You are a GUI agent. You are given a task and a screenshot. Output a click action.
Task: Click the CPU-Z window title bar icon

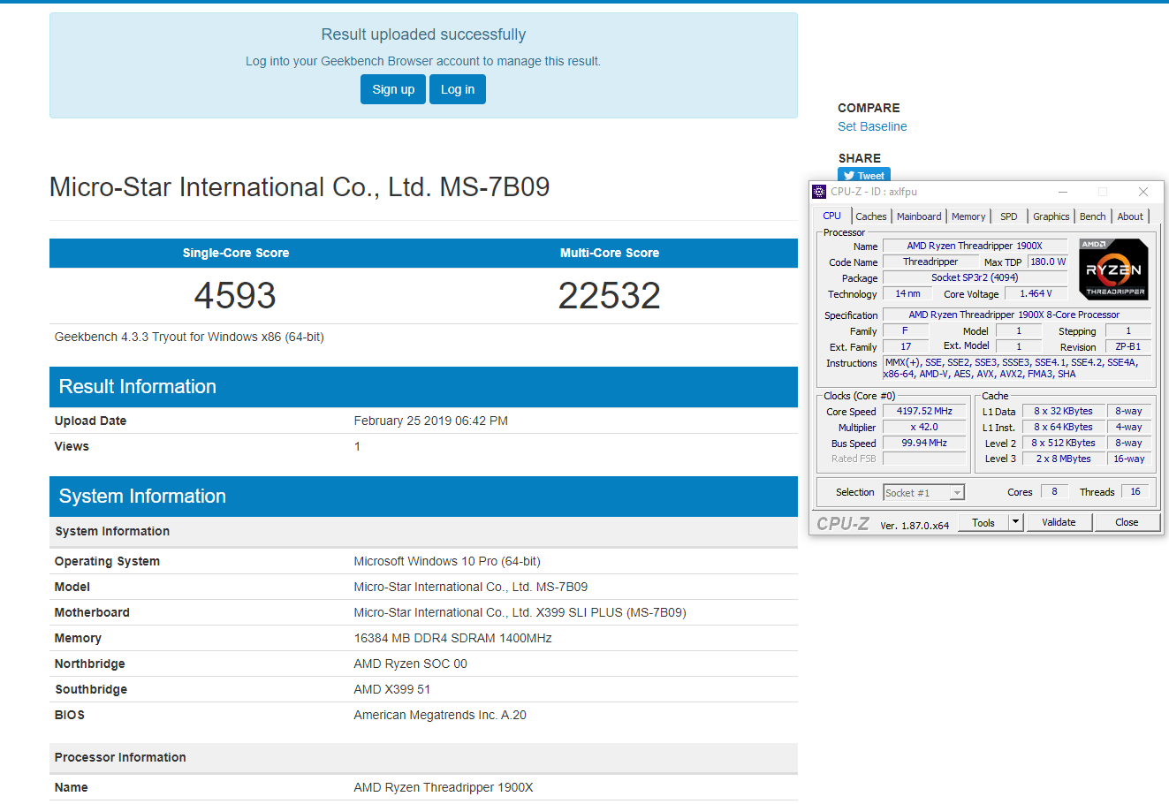click(x=819, y=192)
